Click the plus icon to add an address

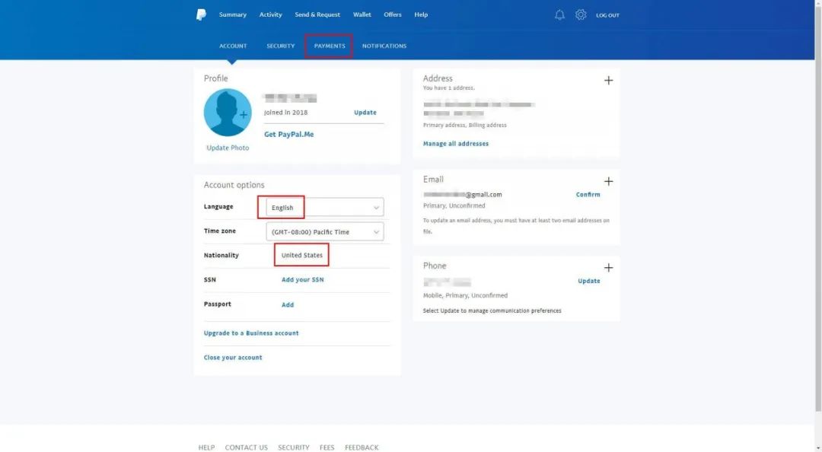click(608, 79)
